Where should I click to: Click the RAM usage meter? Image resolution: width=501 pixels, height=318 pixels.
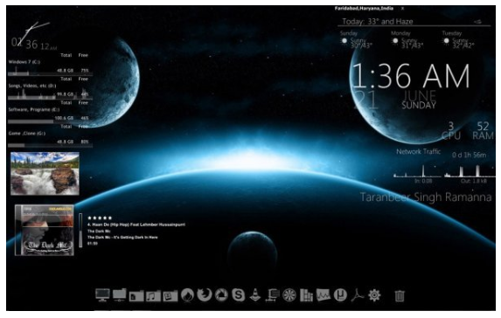(x=483, y=130)
